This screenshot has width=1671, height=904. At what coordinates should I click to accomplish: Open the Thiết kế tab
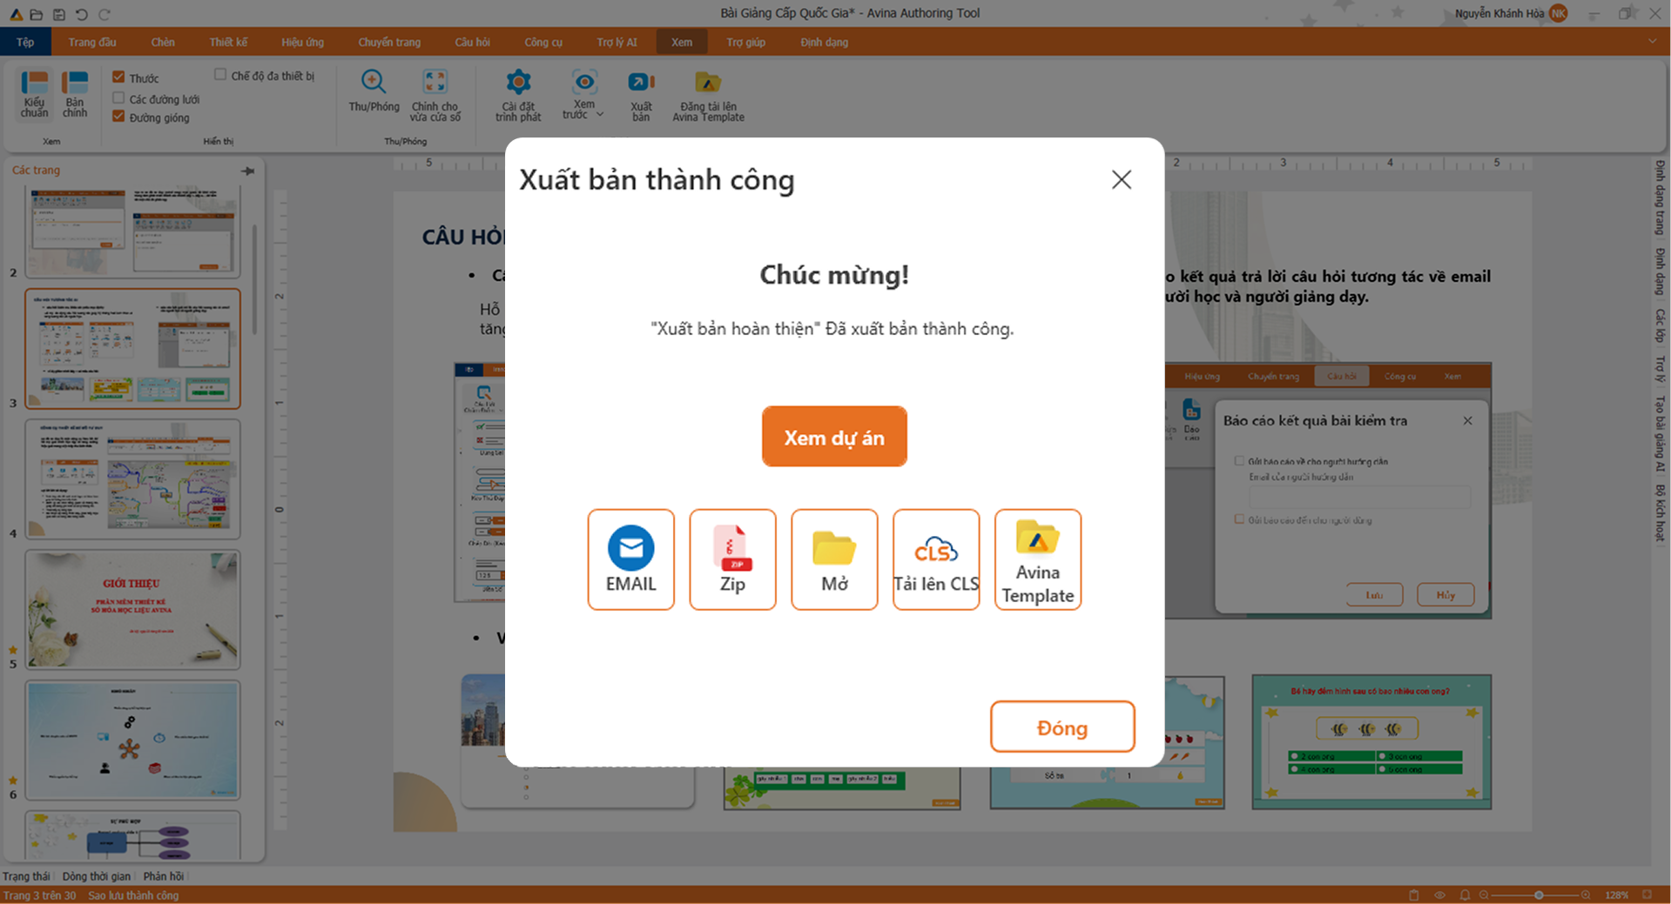(x=228, y=42)
